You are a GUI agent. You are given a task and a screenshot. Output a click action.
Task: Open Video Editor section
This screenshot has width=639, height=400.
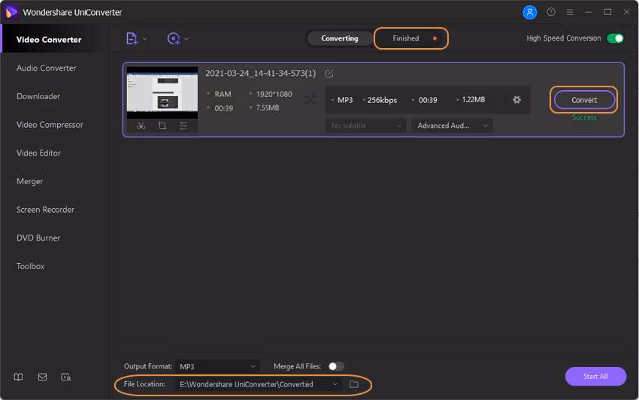point(38,153)
